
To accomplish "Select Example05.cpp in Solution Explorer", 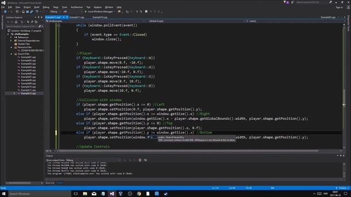I will 29,71.
